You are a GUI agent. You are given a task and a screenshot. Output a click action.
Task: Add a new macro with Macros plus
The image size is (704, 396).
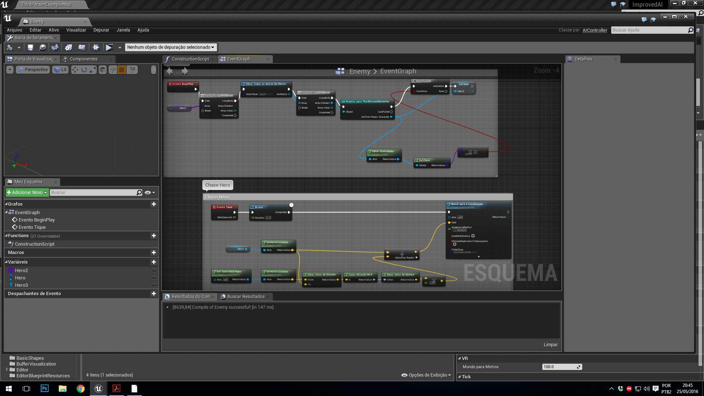154,253
